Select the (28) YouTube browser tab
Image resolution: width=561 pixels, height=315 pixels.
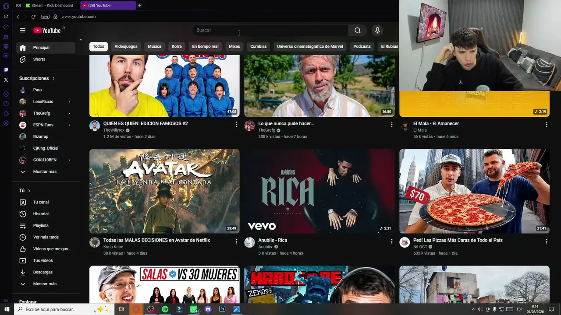point(108,5)
